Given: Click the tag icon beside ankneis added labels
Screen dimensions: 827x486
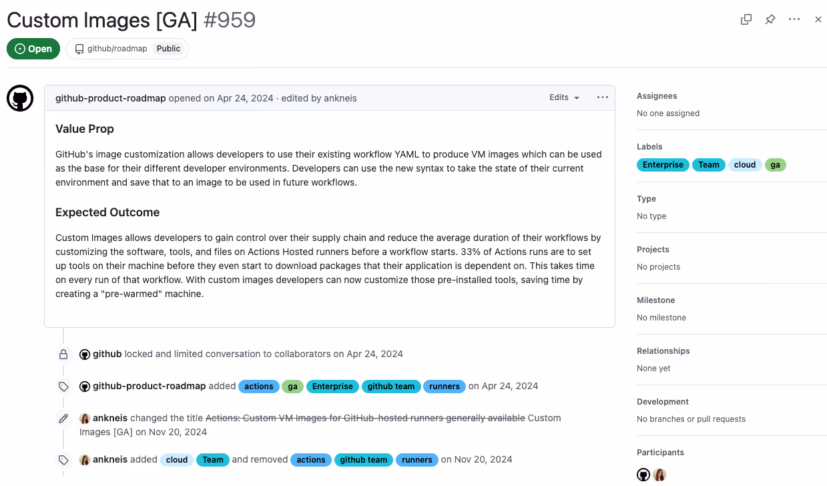Looking at the screenshot, I should [x=63, y=459].
